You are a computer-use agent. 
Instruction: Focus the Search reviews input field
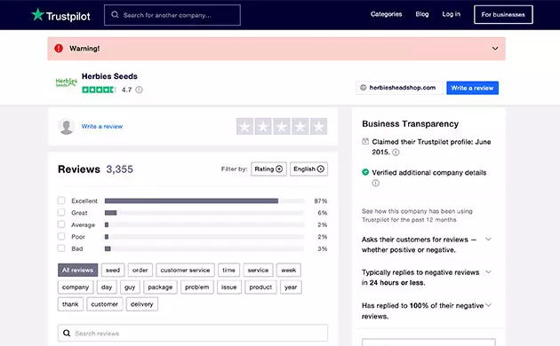pos(193,334)
